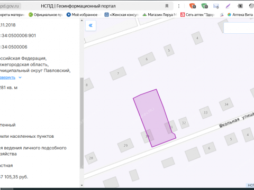Click the address bar showing pd.gov.ru
The height and width of the screenshot is (190, 254).
10,6
